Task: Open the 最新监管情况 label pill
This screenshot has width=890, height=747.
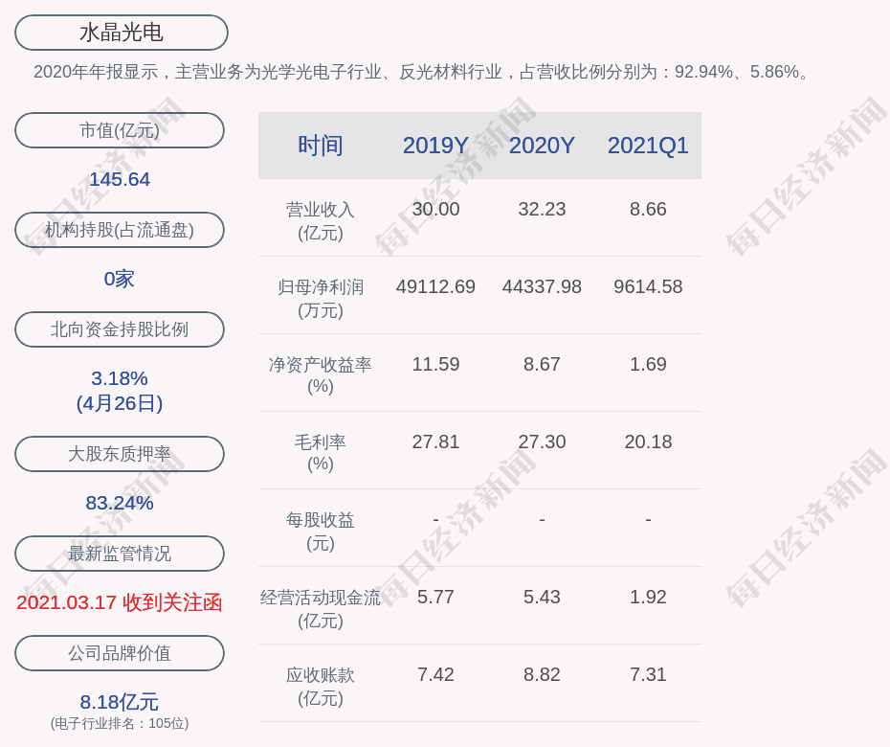Action: [120, 553]
